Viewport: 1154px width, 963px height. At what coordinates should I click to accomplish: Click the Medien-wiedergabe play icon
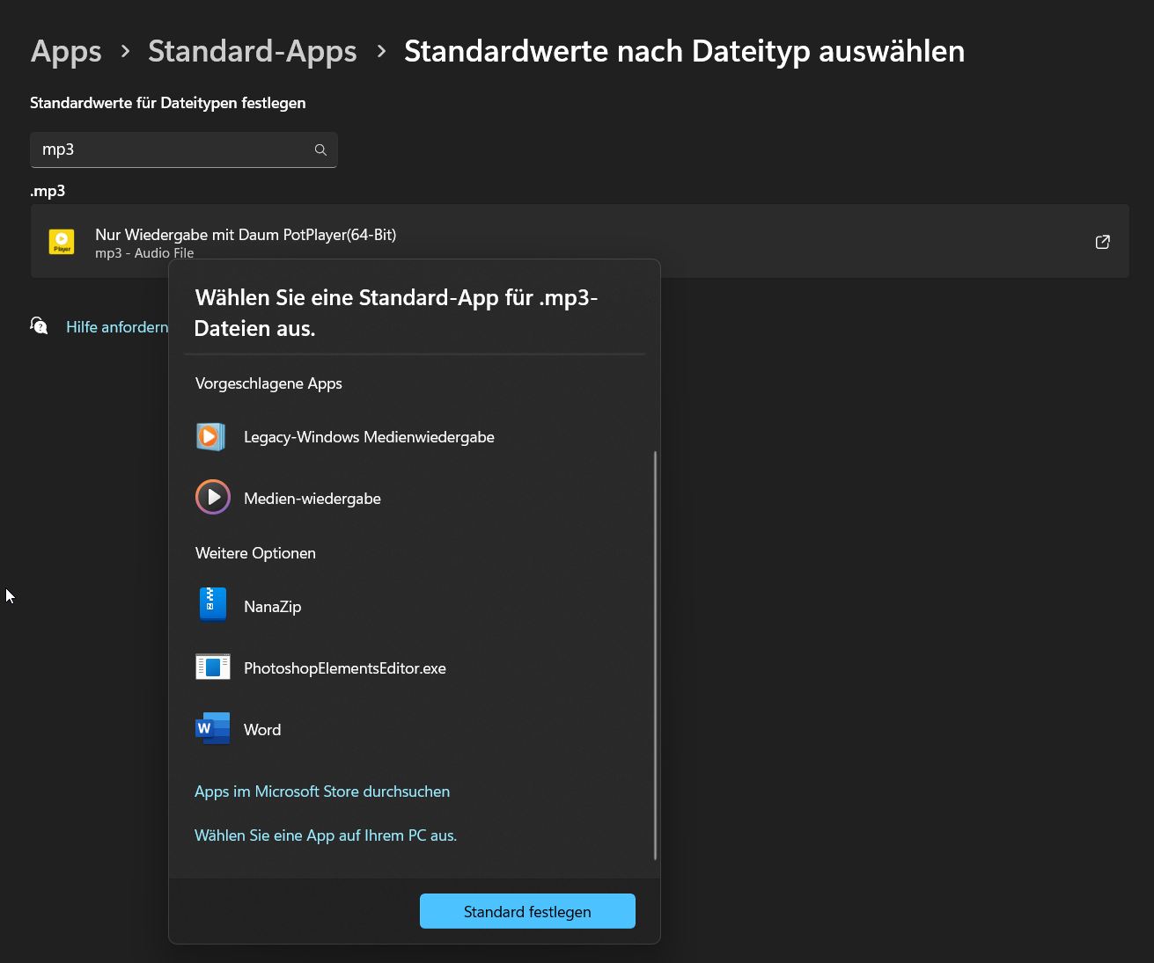pyautogui.click(x=212, y=498)
